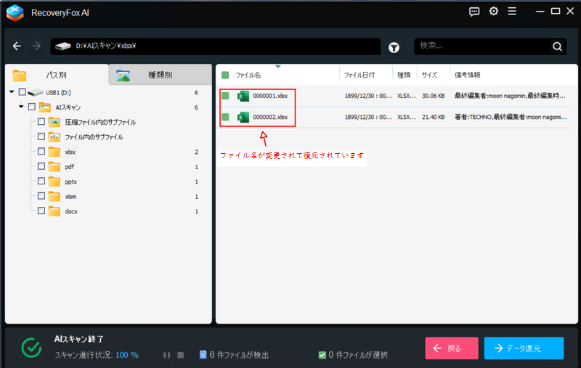The width and height of the screenshot is (581, 368).
Task: Check the box for 0000001.xlsx
Action: pos(225,96)
